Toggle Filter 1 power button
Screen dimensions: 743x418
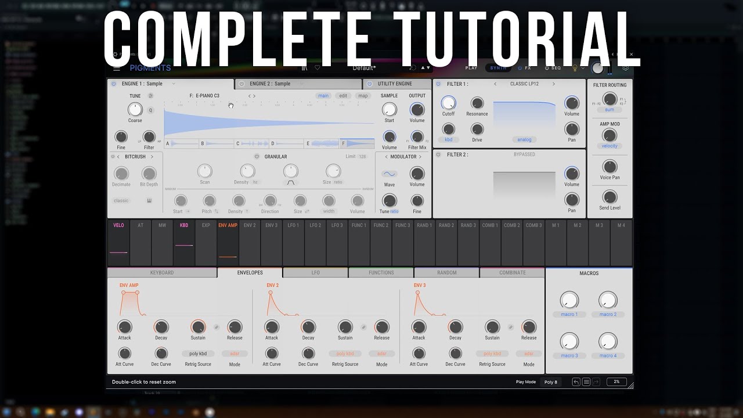[x=439, y=84]
